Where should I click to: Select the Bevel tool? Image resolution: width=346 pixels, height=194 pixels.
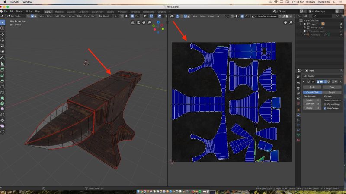[3, 81]
